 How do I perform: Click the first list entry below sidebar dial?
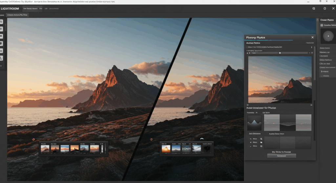click(x=325, y=48)
